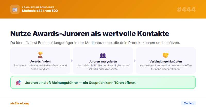Click the trophy icon above Awards finden
The image size is (206, 108).
(40, 55)
